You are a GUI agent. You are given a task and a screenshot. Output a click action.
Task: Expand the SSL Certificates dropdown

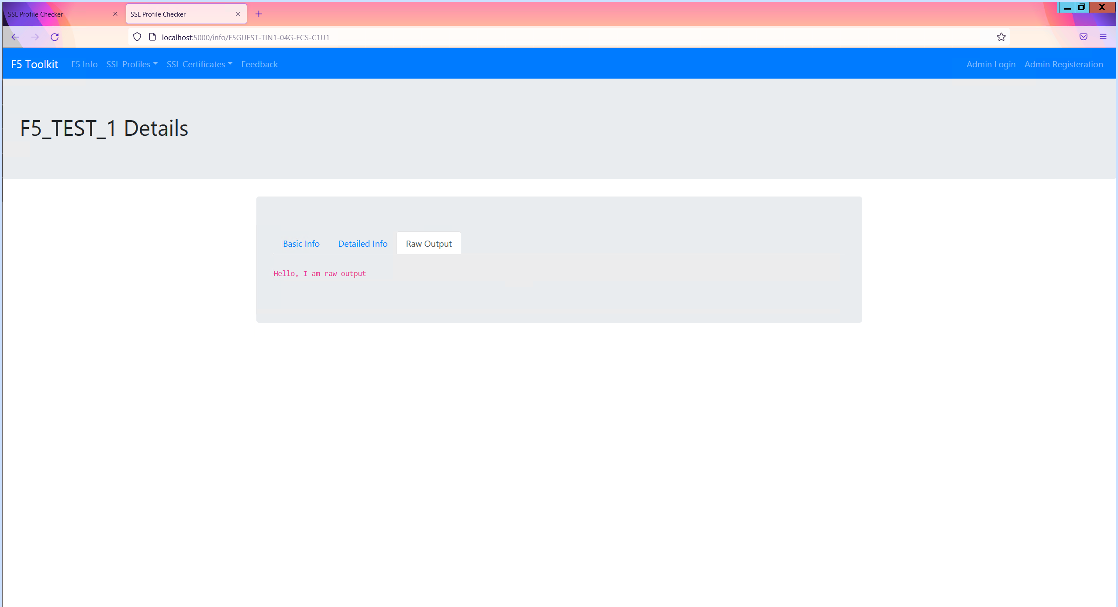point(199,64)
